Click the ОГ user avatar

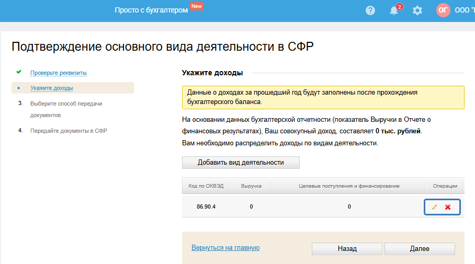tap(443, 10)
